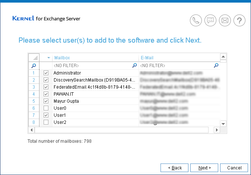Click the Cancel button
251x175 pixels.
(x=234, y=168)
